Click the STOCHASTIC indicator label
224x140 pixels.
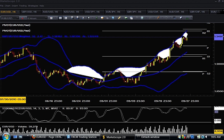coord(45,108)
